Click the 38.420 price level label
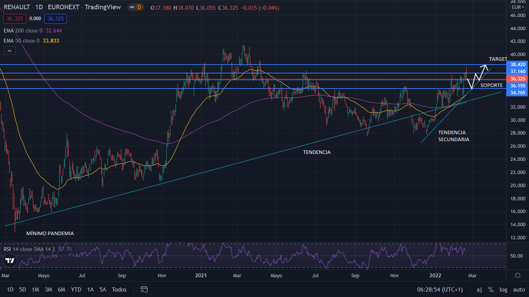The height and width of the screenshot is (297, 529). point(518,65)
